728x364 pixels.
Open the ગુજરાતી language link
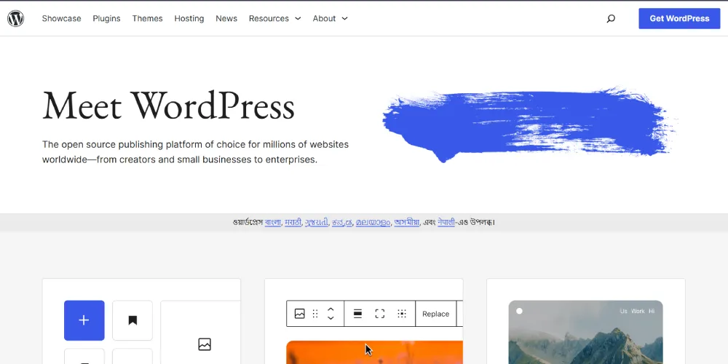coord(317,222)
